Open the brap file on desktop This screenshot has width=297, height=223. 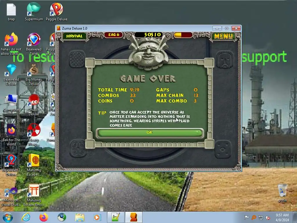point(11,12)
